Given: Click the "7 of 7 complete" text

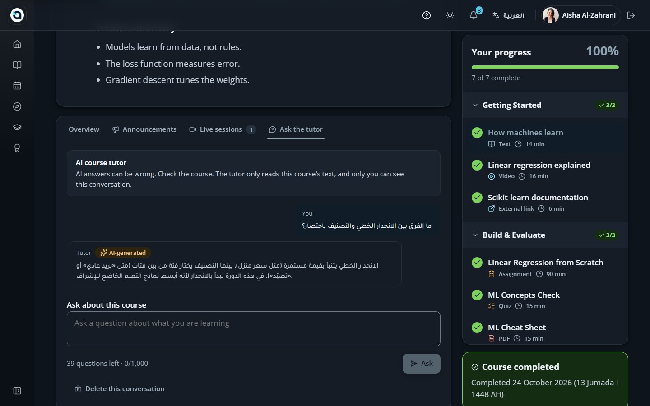Looking at the screenshot, I should tap(496, 78).
